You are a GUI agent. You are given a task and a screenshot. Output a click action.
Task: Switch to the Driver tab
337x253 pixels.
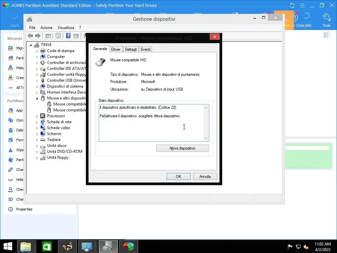click(116, 49)
